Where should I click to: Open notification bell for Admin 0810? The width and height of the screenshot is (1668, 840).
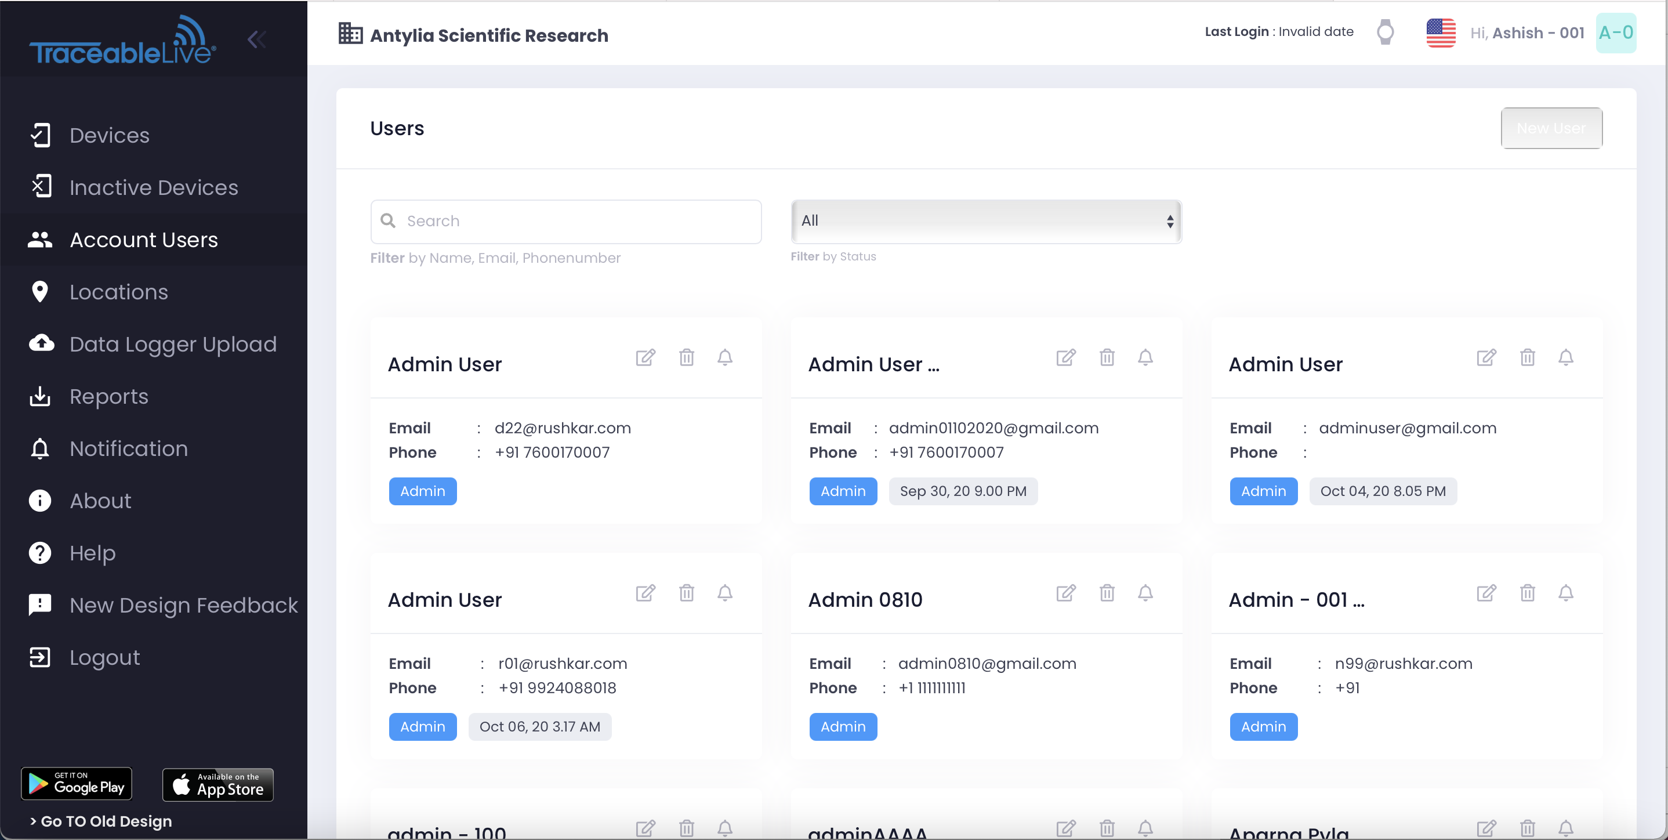pos(1145,593)
